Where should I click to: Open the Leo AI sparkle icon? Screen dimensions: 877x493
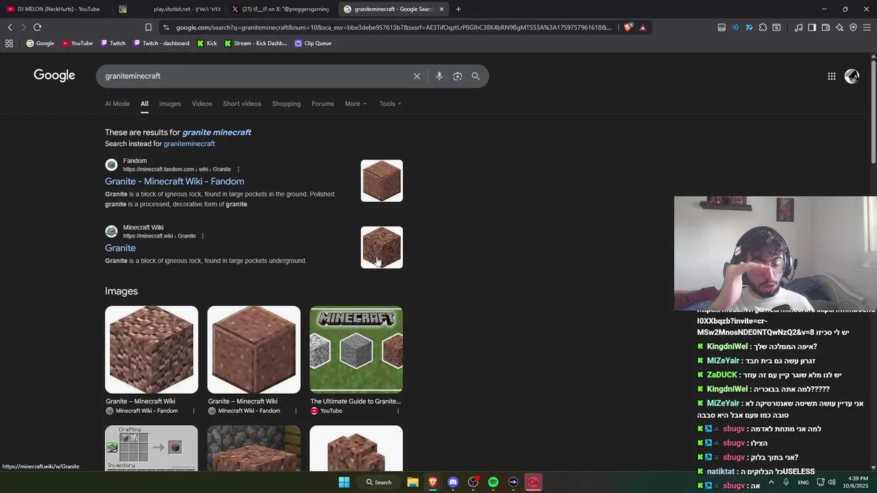point(839,27)
